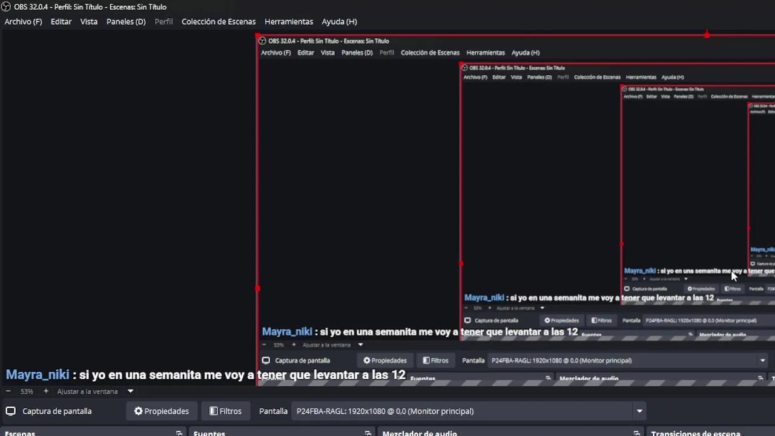Select the main 'Captura de pantalla' source name
Image resolution: width=775 pixels, height=436 pixels.
[57, 411]
